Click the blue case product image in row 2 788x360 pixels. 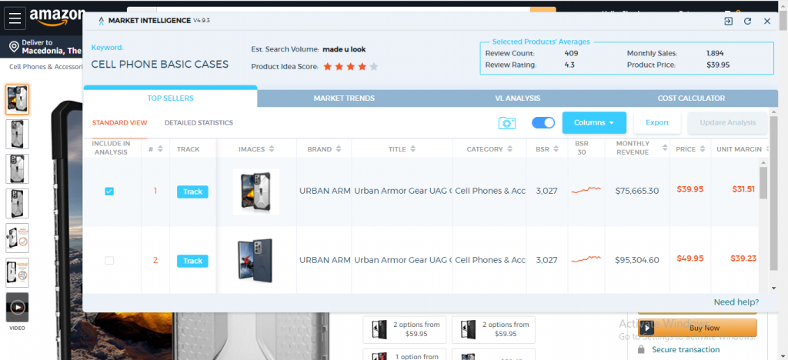click(255, 261)
